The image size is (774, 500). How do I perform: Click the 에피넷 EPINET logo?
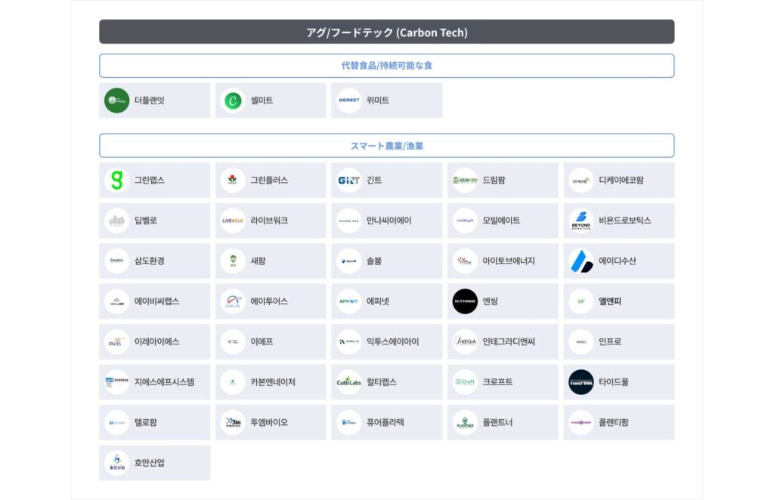tap(349, 301)
